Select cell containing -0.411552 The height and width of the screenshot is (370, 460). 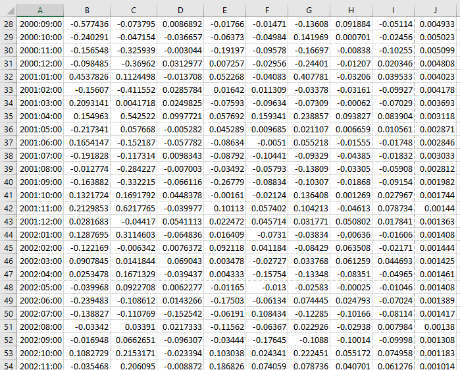pyautogui.click(x=134, y=90)
